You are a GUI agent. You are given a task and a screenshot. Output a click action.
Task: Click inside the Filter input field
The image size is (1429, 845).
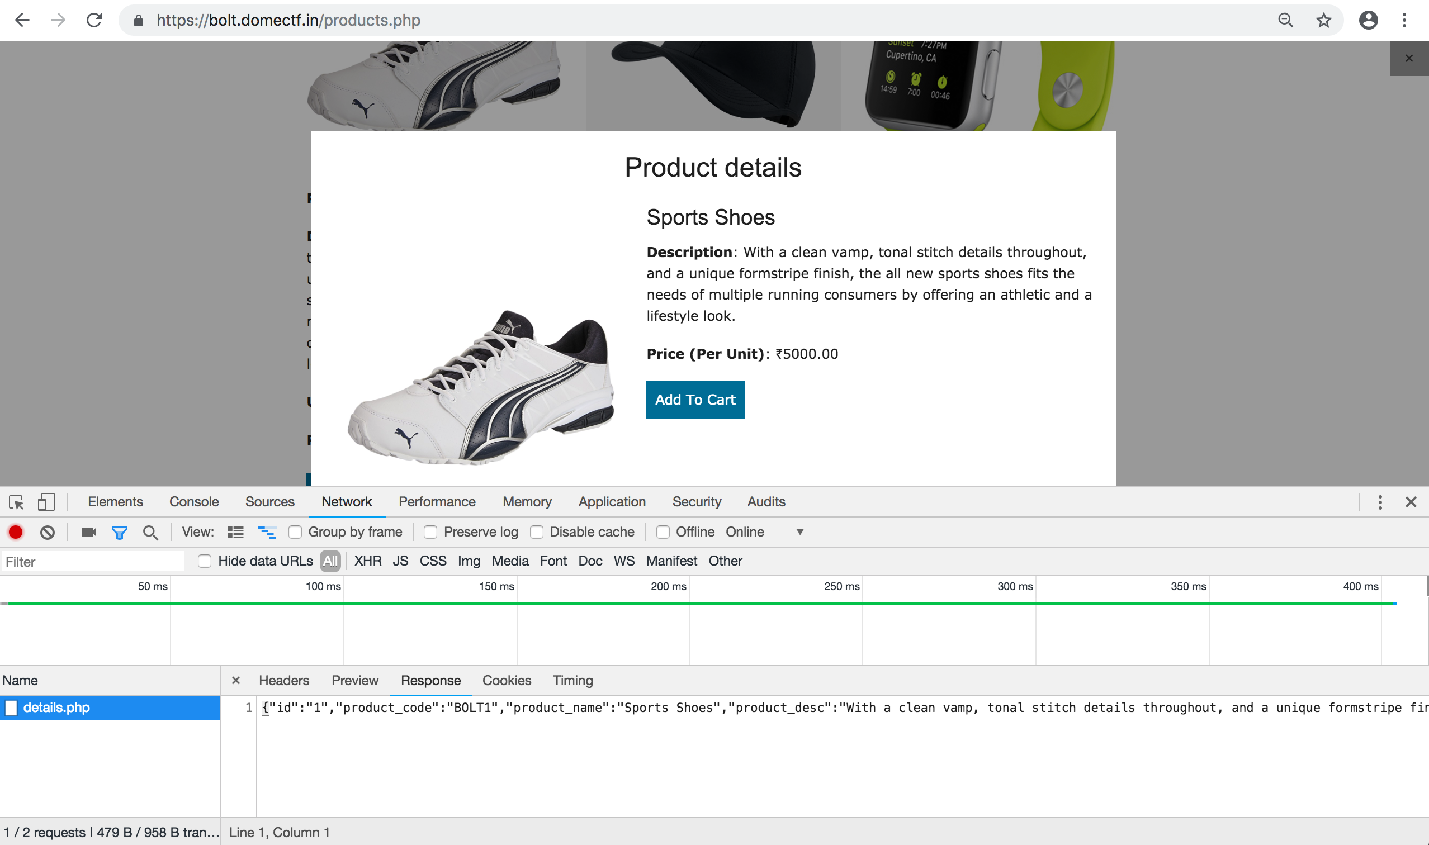tap(91, 562)
